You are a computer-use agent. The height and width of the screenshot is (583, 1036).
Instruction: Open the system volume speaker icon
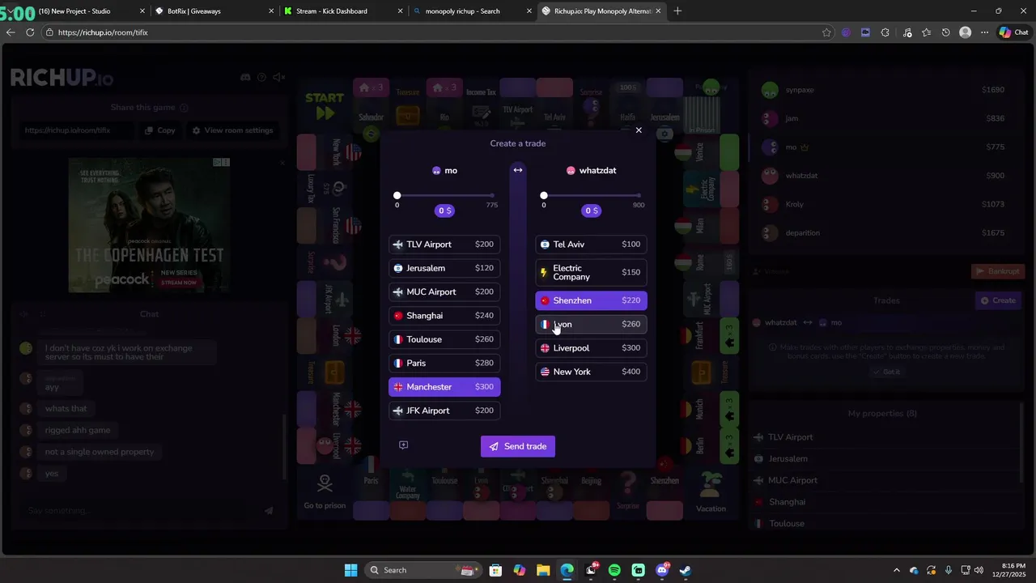979,570
